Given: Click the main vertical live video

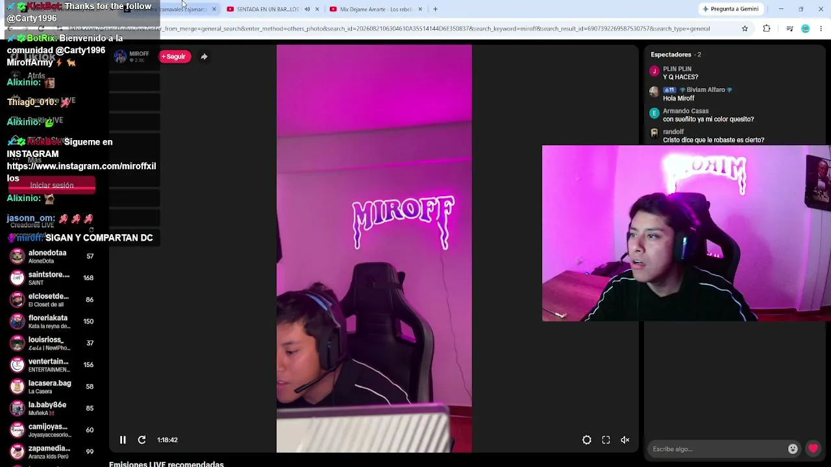Looking at the screenshot, I should 374,248.
